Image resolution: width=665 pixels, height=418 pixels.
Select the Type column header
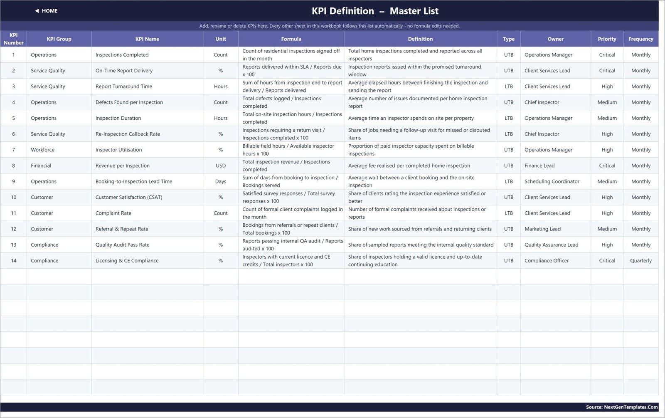509,39
